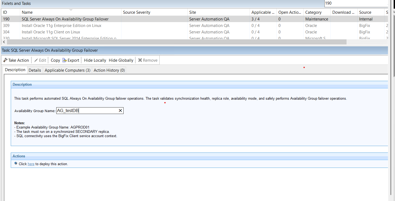Click Internal source cell

366,19
